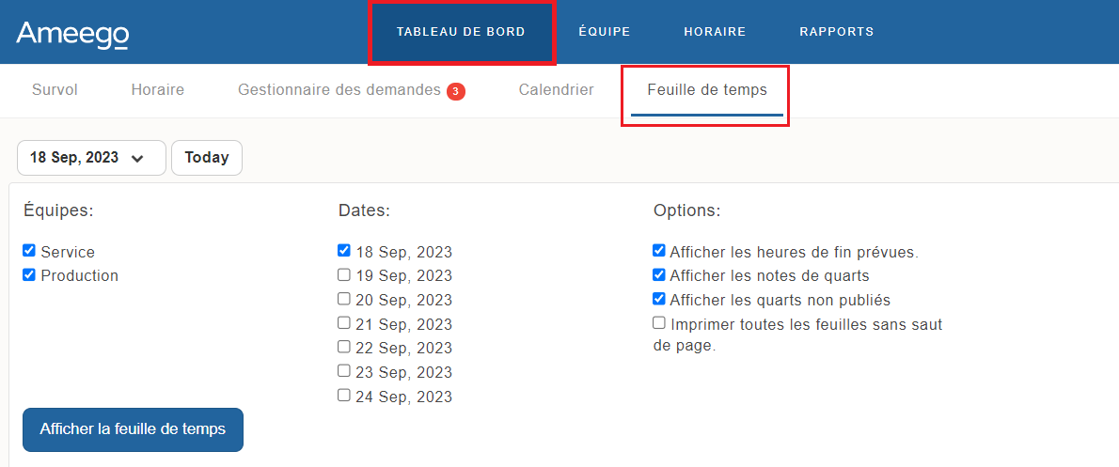Select the 20 Sep, 2023 checkbox

(344, 299)
